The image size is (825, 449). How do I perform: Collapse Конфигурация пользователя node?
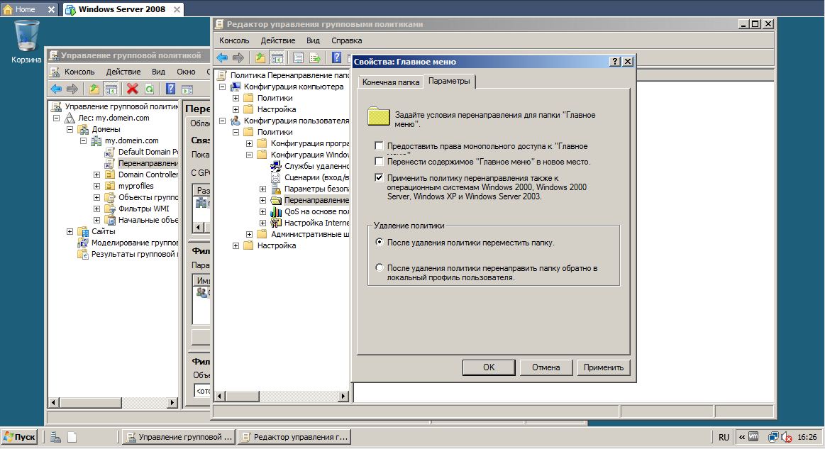click(222, 121)
